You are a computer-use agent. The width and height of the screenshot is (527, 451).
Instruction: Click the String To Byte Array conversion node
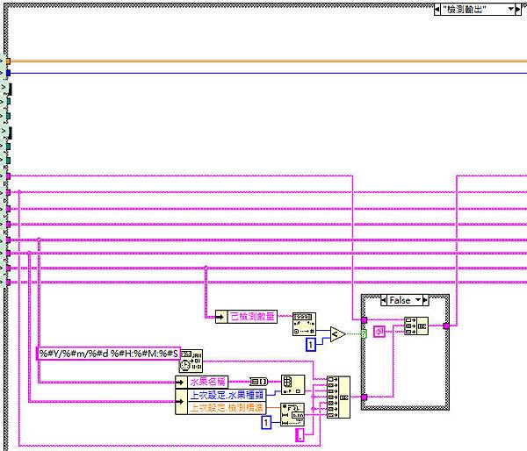[259, 382]
